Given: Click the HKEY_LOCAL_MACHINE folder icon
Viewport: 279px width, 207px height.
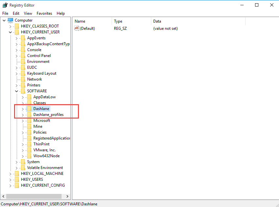Looking at the screenshot, I should 17,174.
